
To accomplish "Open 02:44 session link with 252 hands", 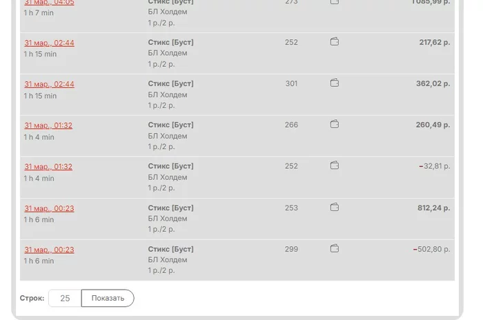I will pos(49,43).
